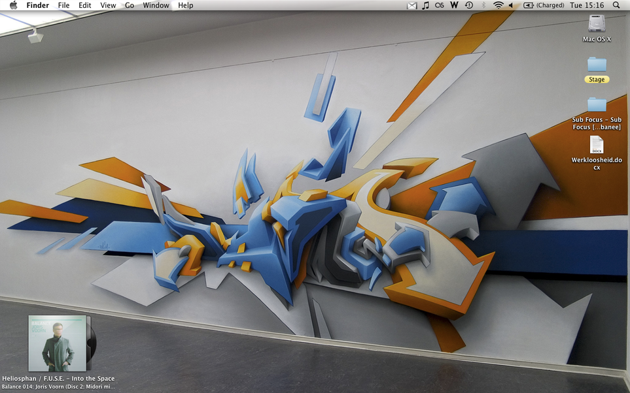Click the Joris Voorn album cover thumbnail

pyautogui.click(x=57, y=343)
